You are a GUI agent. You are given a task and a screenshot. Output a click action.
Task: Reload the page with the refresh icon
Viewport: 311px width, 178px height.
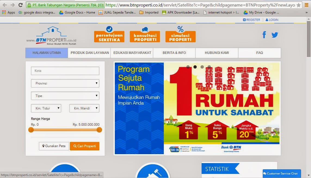click(x=20, y=5)
